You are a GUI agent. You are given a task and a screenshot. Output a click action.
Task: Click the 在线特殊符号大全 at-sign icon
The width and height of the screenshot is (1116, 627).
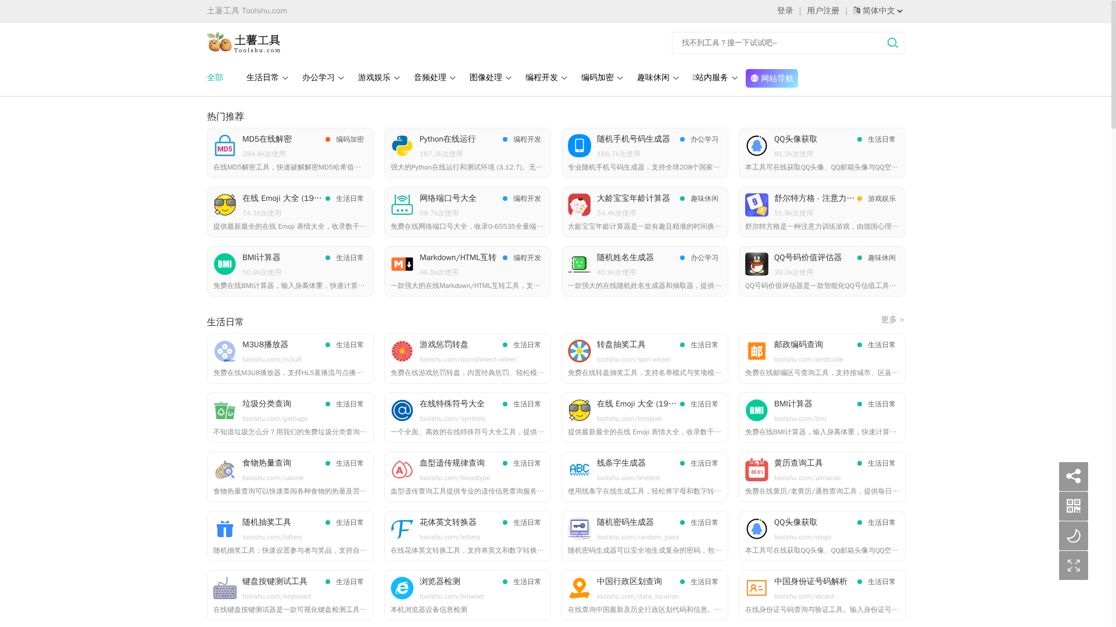pos(402,410)
